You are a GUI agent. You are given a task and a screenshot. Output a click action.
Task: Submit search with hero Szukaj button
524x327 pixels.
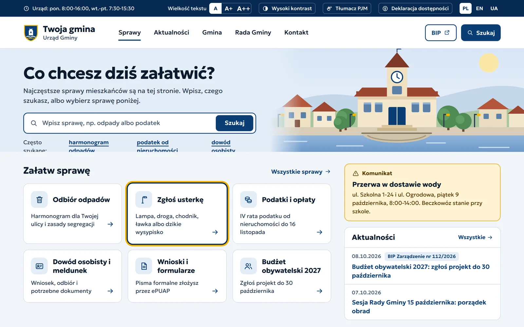(x=234, y=123)
